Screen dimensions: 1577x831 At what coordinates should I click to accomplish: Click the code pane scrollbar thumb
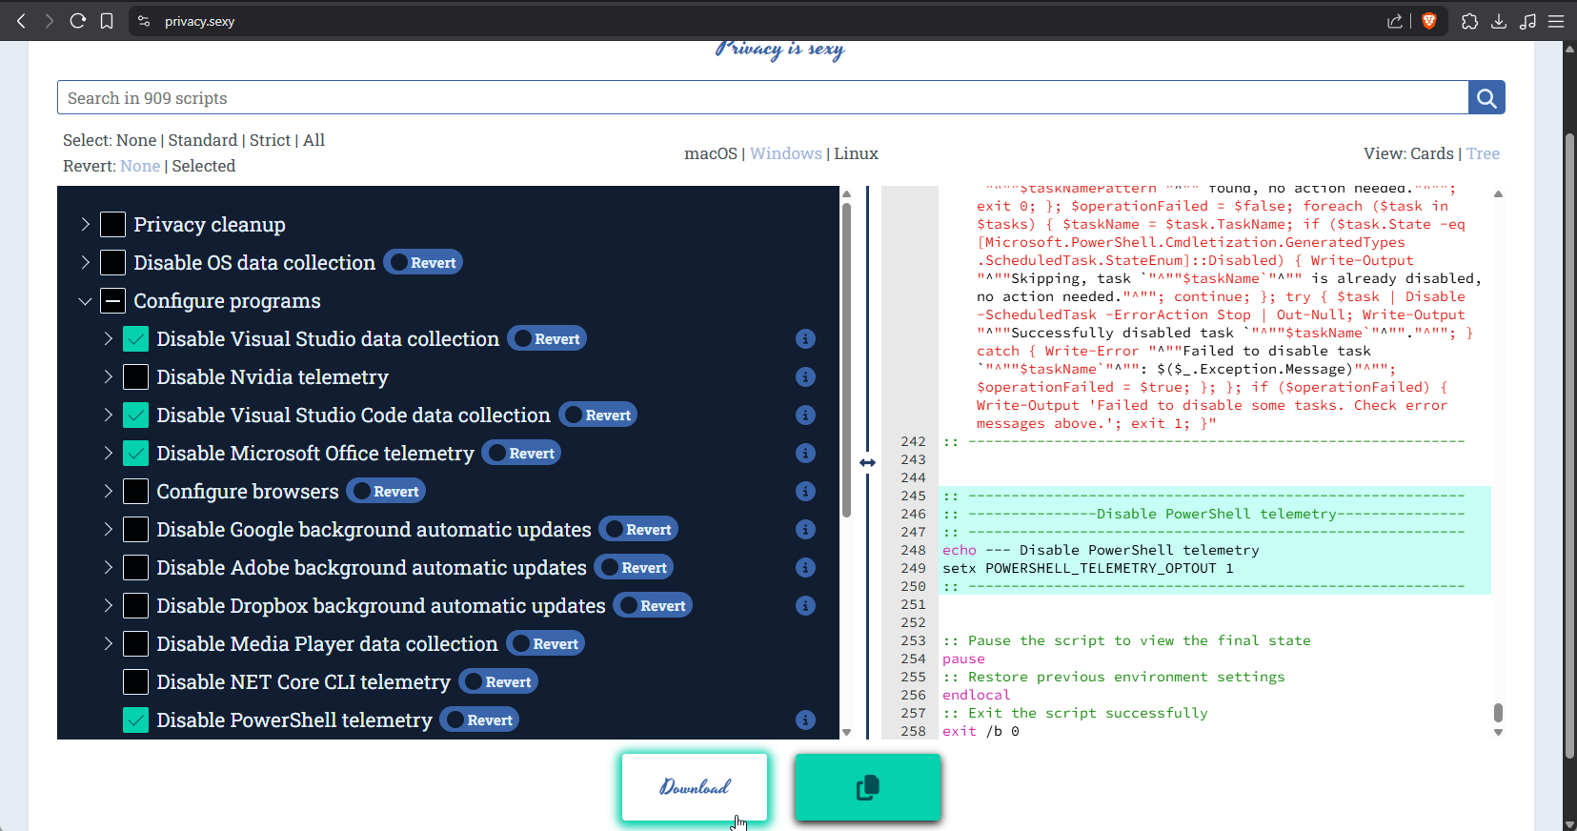(1498, 713)
